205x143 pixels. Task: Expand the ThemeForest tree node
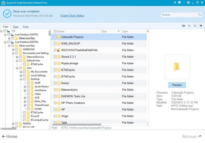[25, 105]
